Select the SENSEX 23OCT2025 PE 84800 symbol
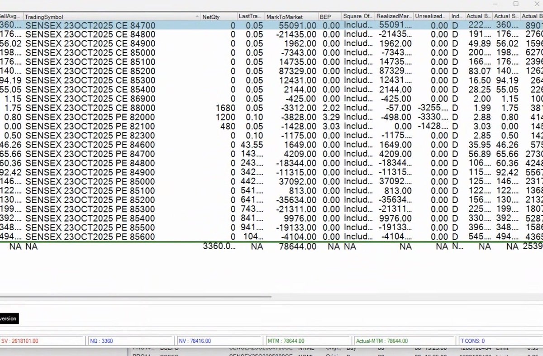Image resolution: width=543 pixels, height=356 pixels. coord(90,163)
